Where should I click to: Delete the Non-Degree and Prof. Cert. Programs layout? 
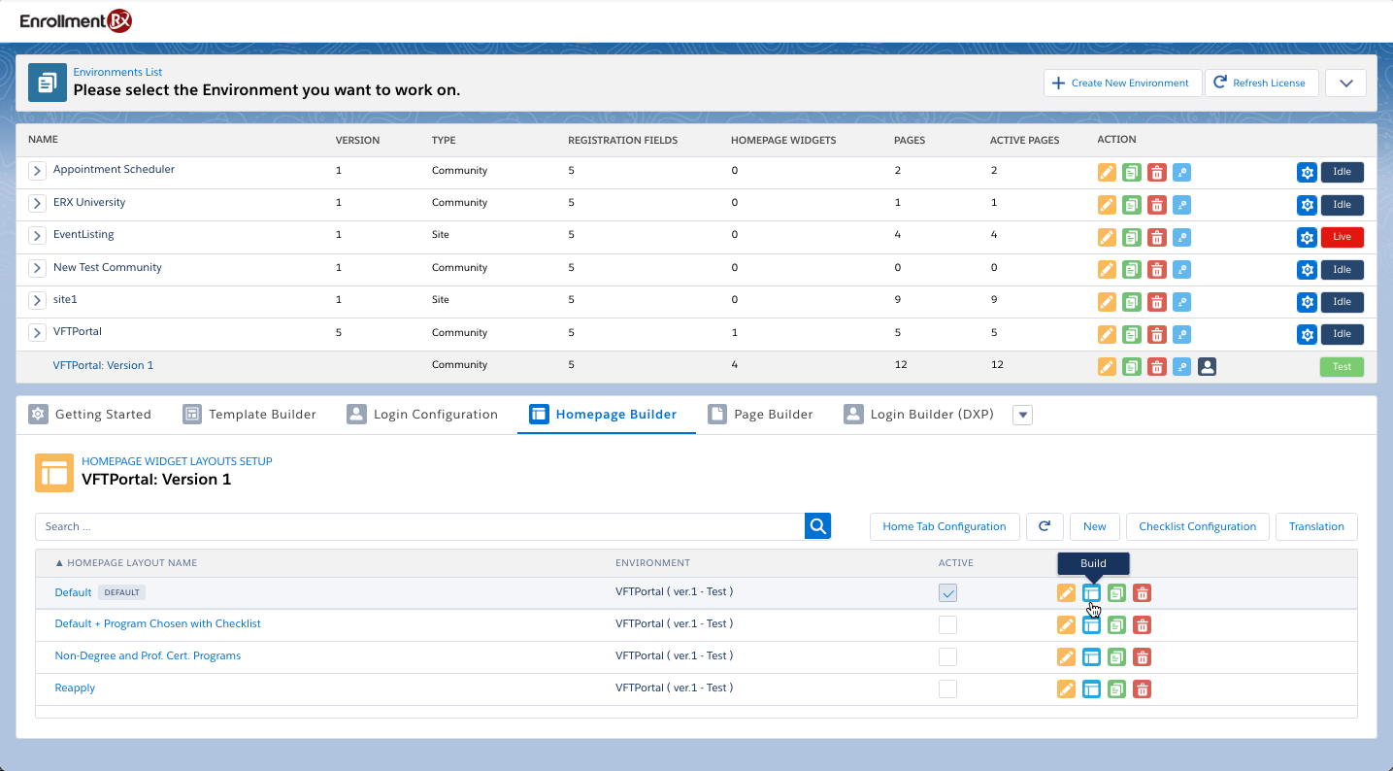(x=1143, y=657)
